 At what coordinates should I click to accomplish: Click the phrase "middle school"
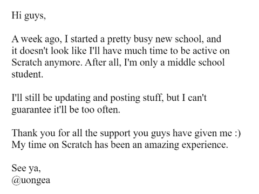point(196,63)
